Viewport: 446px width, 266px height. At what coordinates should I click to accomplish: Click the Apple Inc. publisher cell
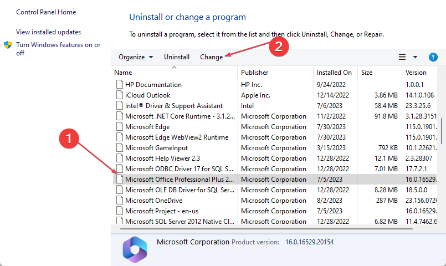255,95
